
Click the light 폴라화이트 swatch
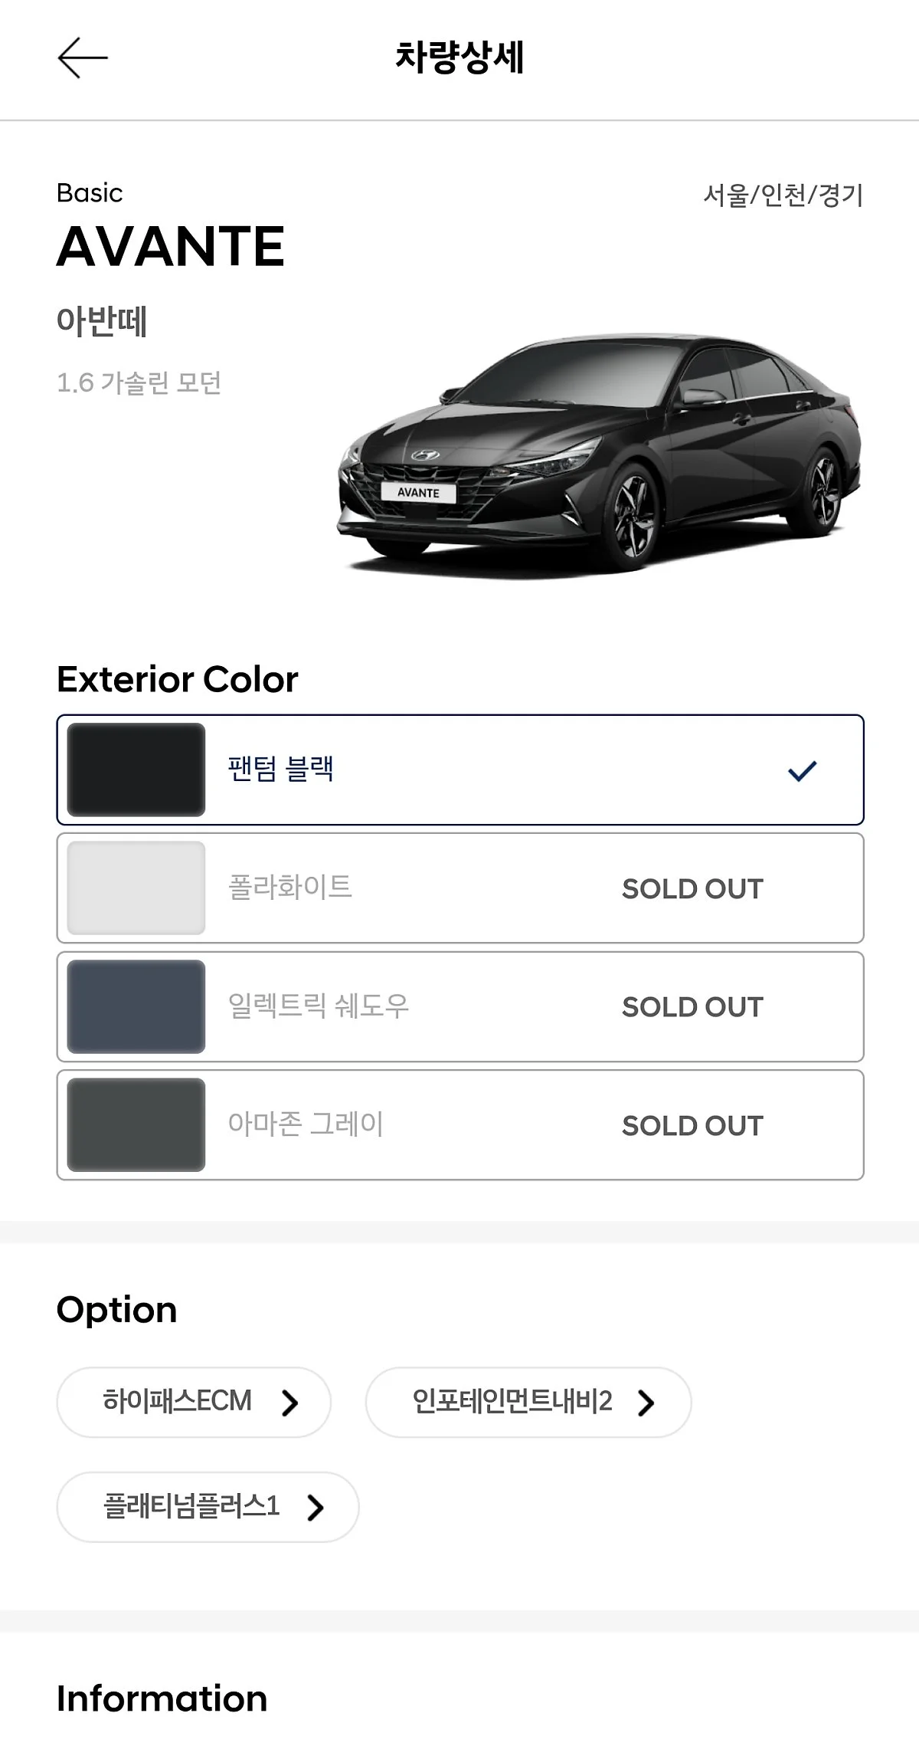(x=136, y=888)
